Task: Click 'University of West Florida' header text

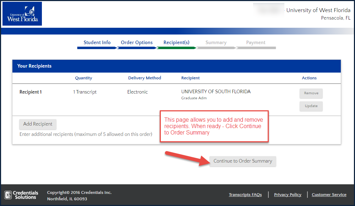Action: 318,10
